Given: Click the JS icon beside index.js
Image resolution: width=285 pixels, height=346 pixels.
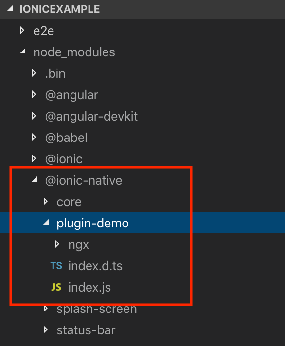Looking at the screenshot, I should click(x=56, y=287).
